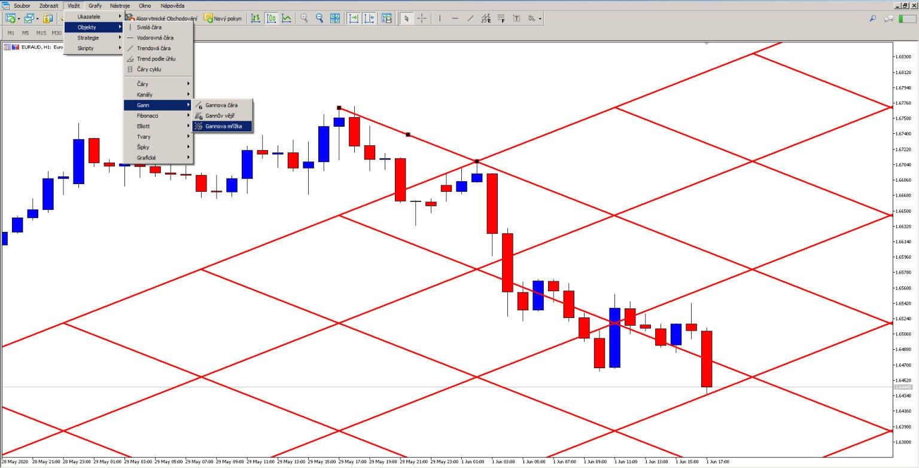Screen dimensions: 919x468
Task: Expand the Strategie submenu
Action: point(93,38)
